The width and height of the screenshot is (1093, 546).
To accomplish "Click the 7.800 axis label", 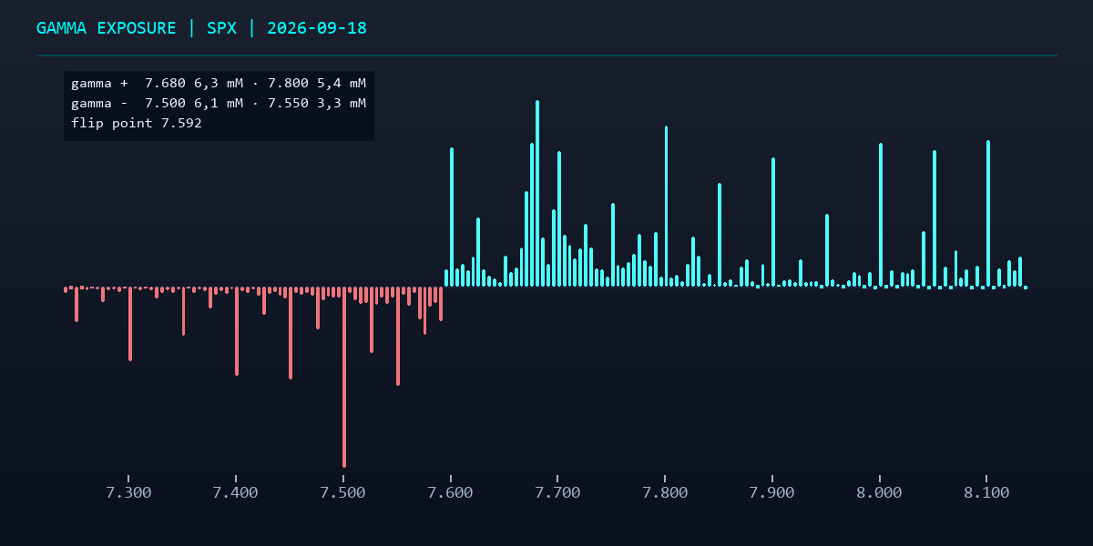I will point(665,492).
